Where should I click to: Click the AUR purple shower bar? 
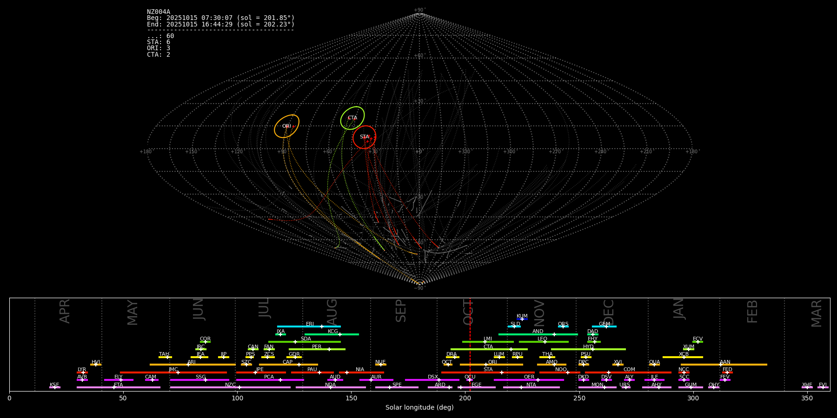click(376, 380)
